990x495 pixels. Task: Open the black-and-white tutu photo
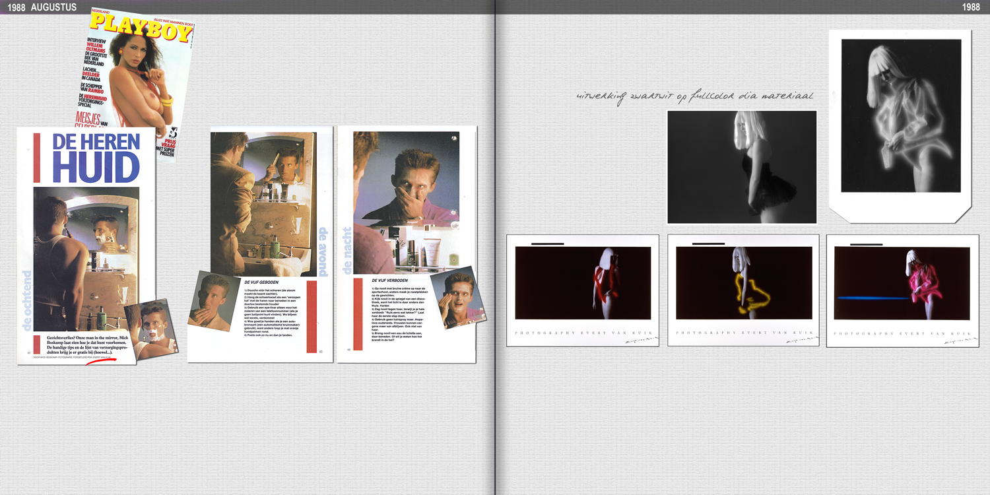(x=742, y=167)
